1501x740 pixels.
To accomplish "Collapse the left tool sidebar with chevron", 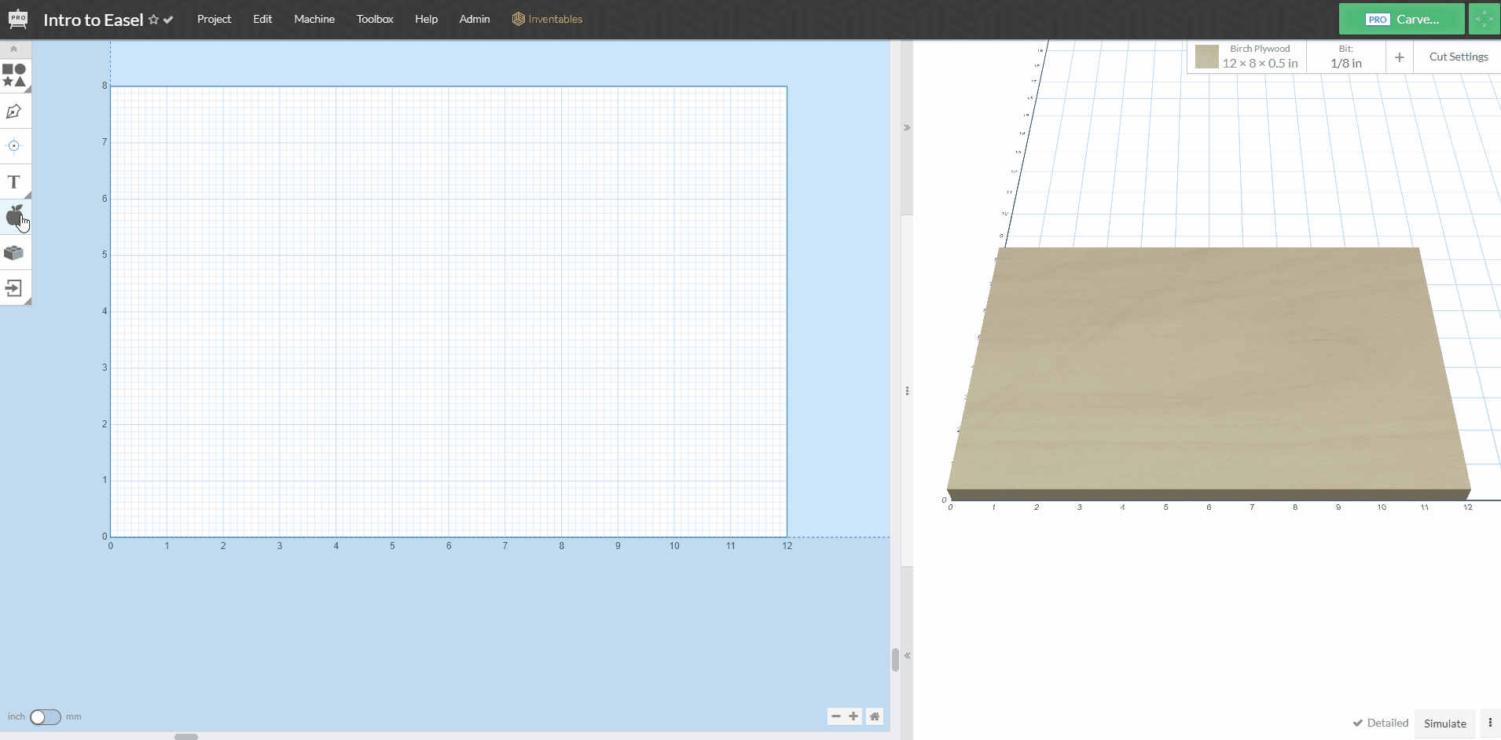I will coord(13,49).
